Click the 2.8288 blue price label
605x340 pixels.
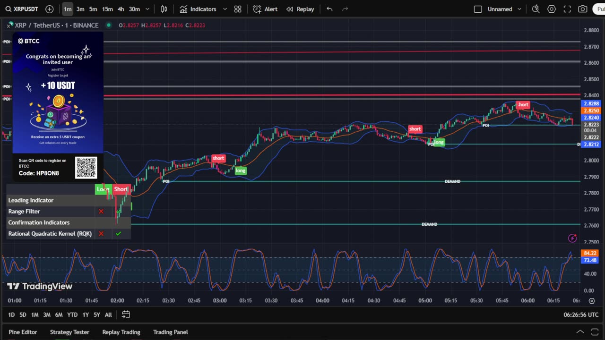point(591,104)
